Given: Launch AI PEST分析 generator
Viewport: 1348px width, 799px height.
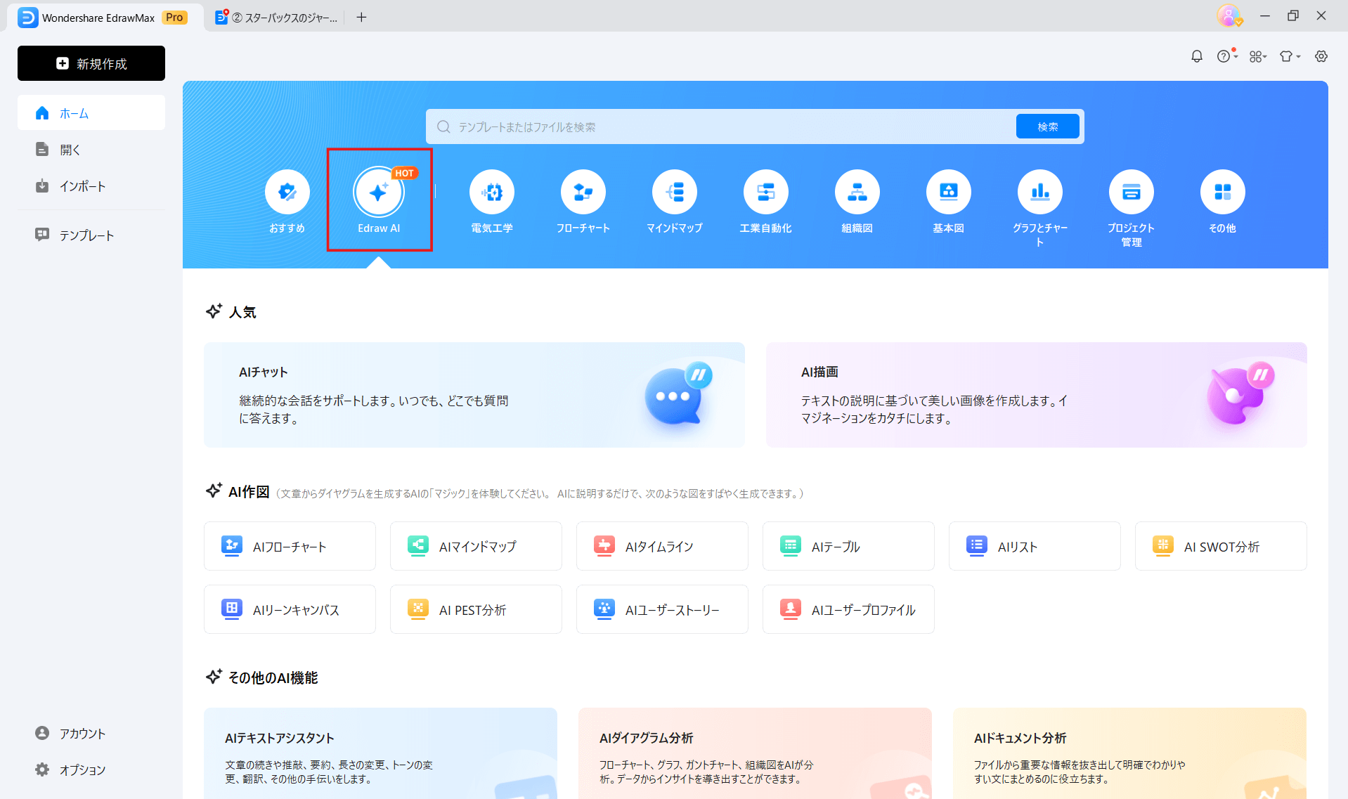Looking at the screenshot, I should tap(476, 609).
